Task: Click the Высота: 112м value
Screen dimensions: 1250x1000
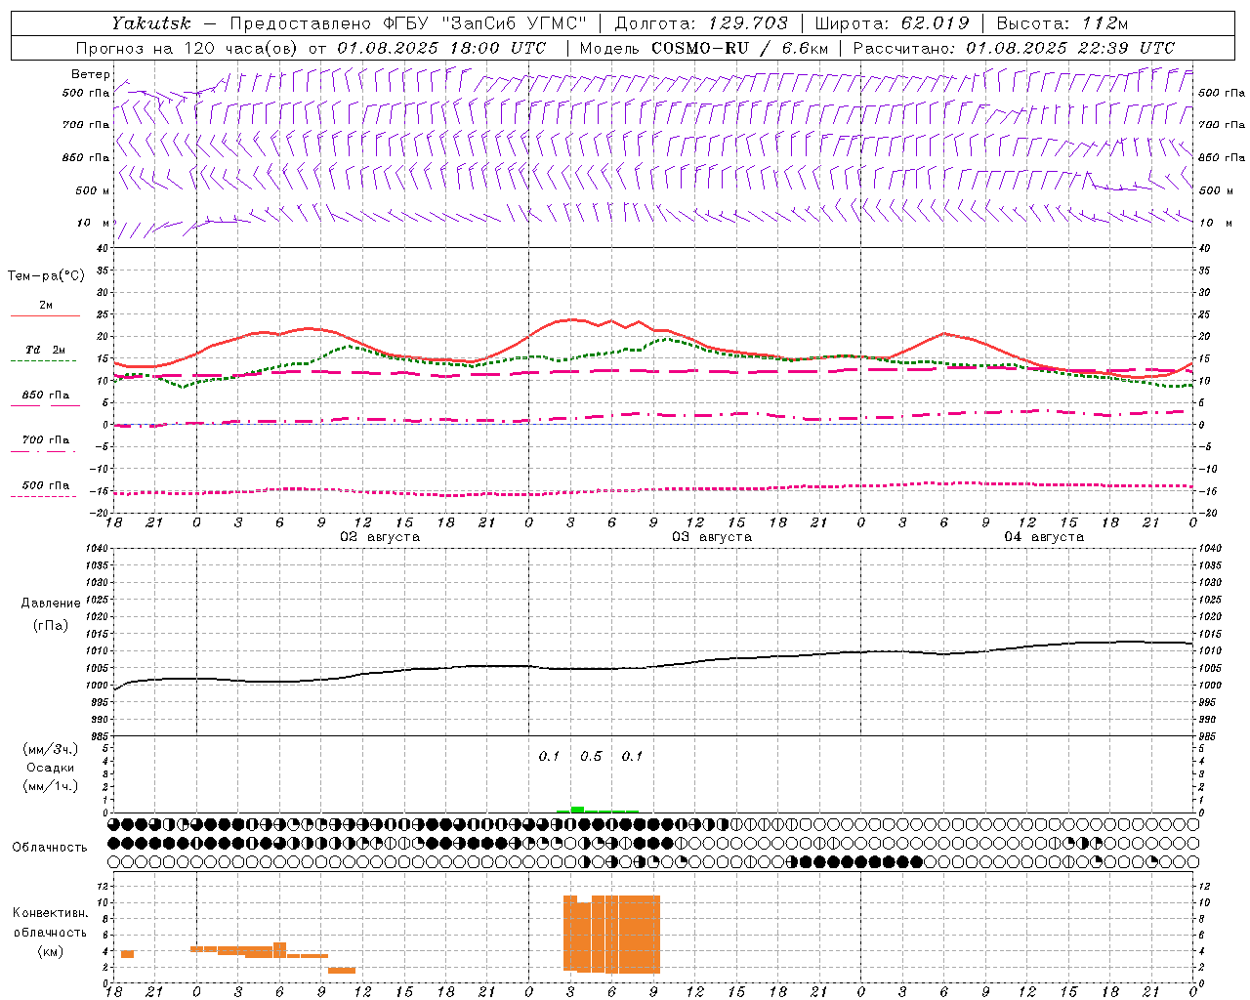Action: point(1062,23)
